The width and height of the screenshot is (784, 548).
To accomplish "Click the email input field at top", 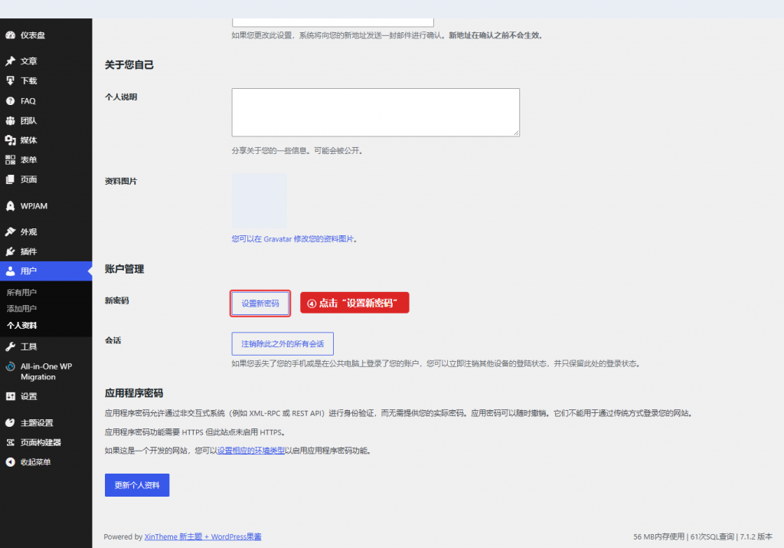I will coord(333,22).
